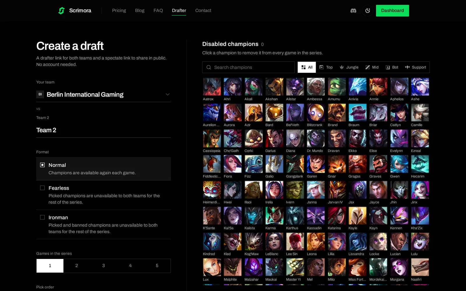
Task: Set games in the series to 5
Action: point(157,266)
